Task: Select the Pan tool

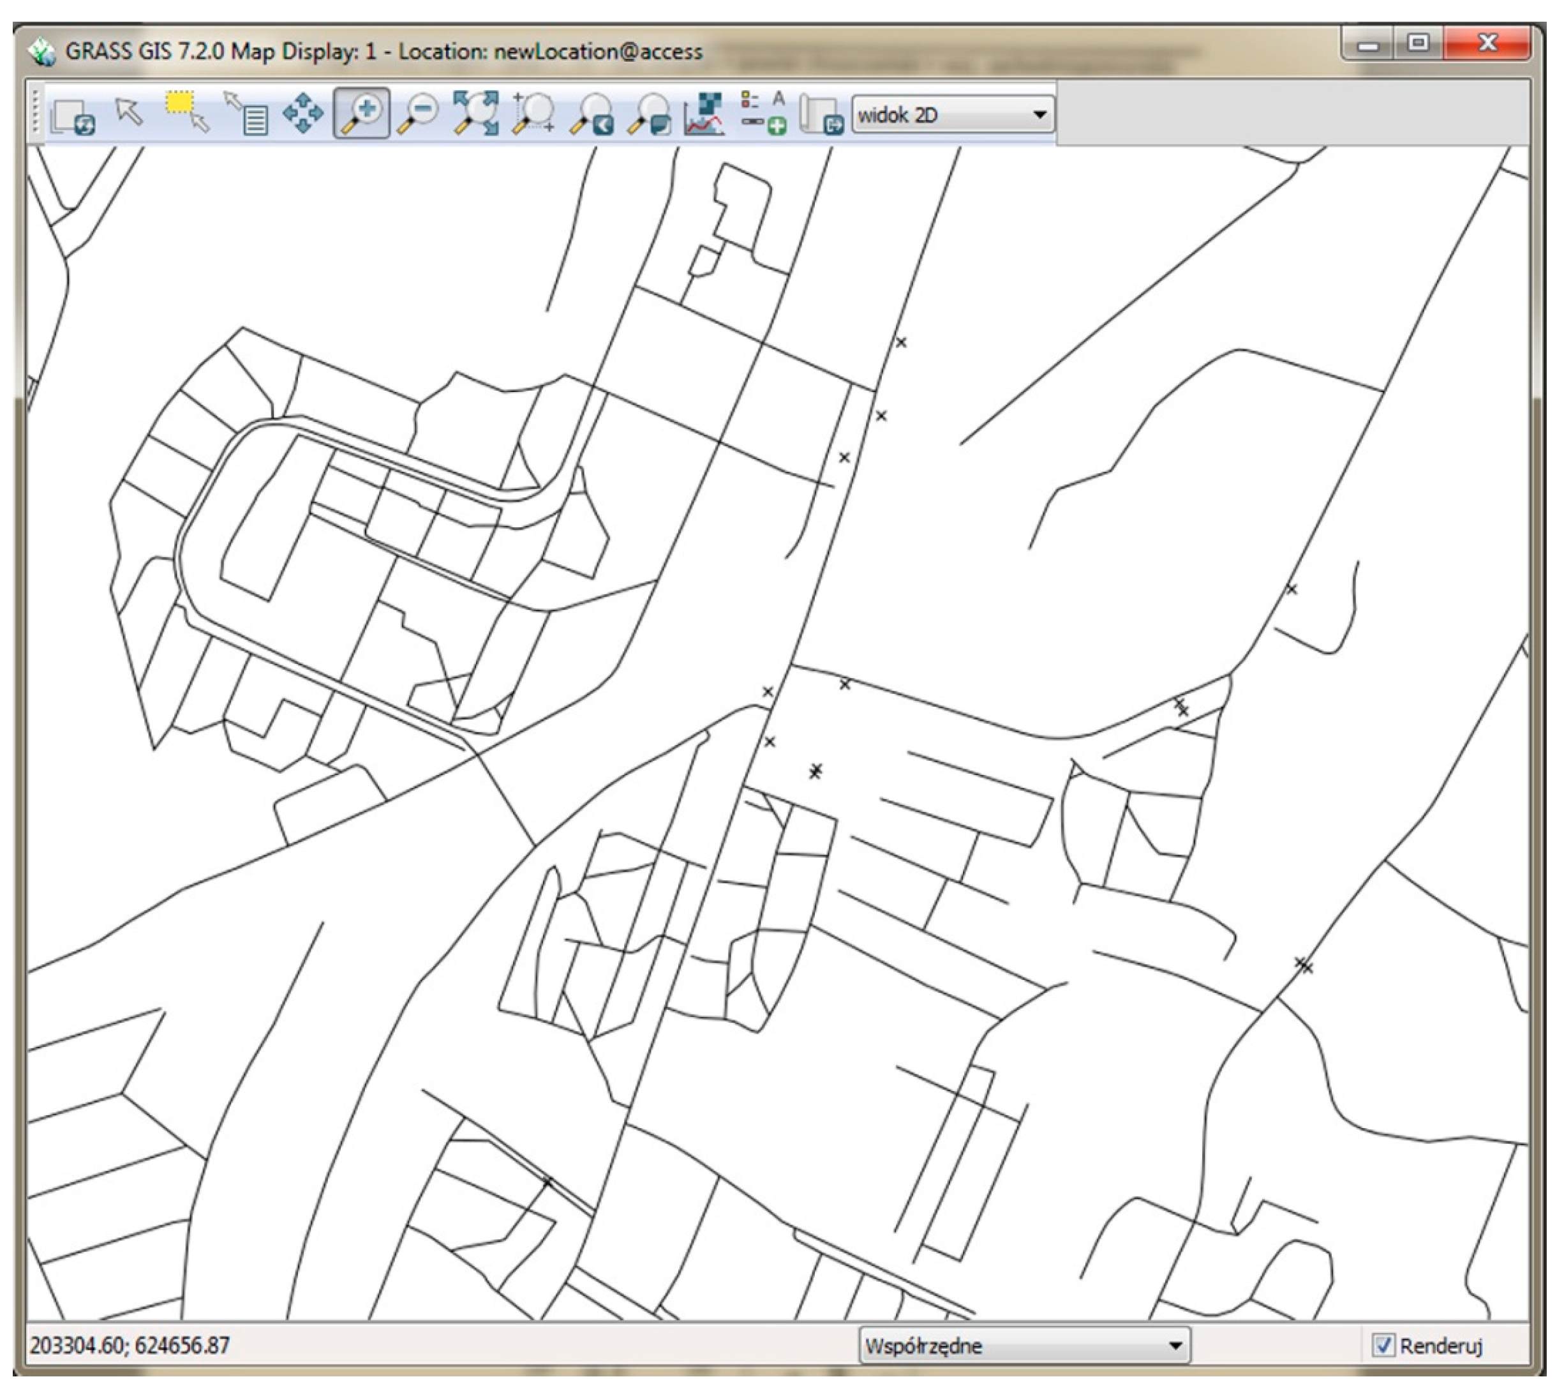Action: (303, 114)
